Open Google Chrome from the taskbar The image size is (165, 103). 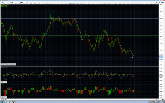(10, 102)
